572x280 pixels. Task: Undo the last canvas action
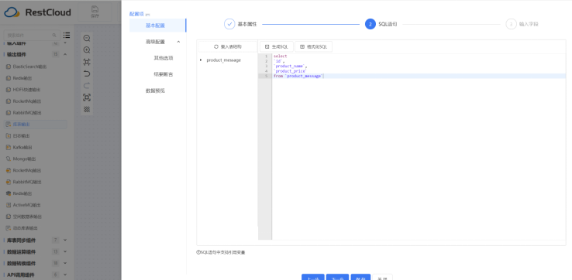(x=87, y=74)
